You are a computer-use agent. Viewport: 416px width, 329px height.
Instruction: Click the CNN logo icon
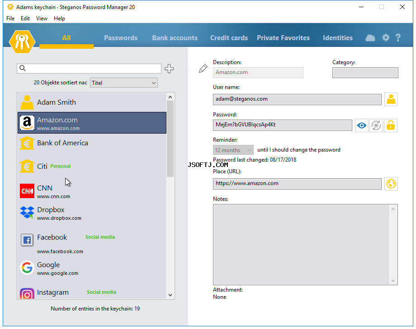(27, 191)
